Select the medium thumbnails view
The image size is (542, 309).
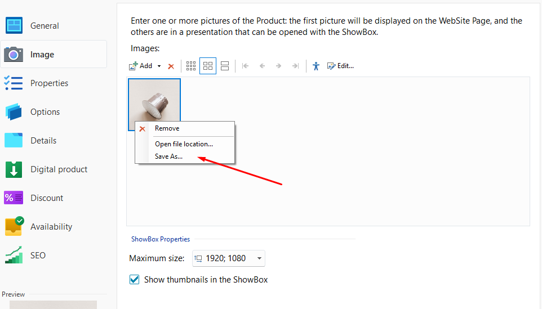tap(208, 66)
